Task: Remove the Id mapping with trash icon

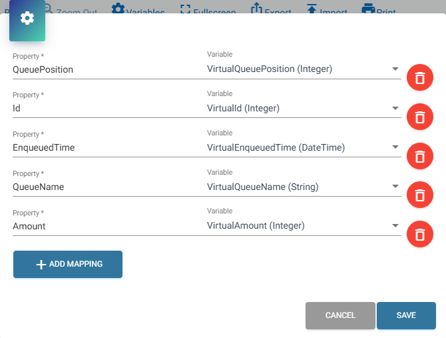Action: (419, 117)
